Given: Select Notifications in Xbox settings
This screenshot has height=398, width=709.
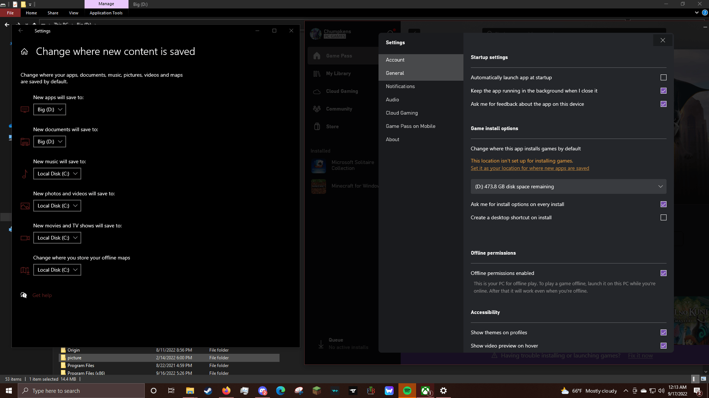Looking at the screenshot, I should point(400,86).
